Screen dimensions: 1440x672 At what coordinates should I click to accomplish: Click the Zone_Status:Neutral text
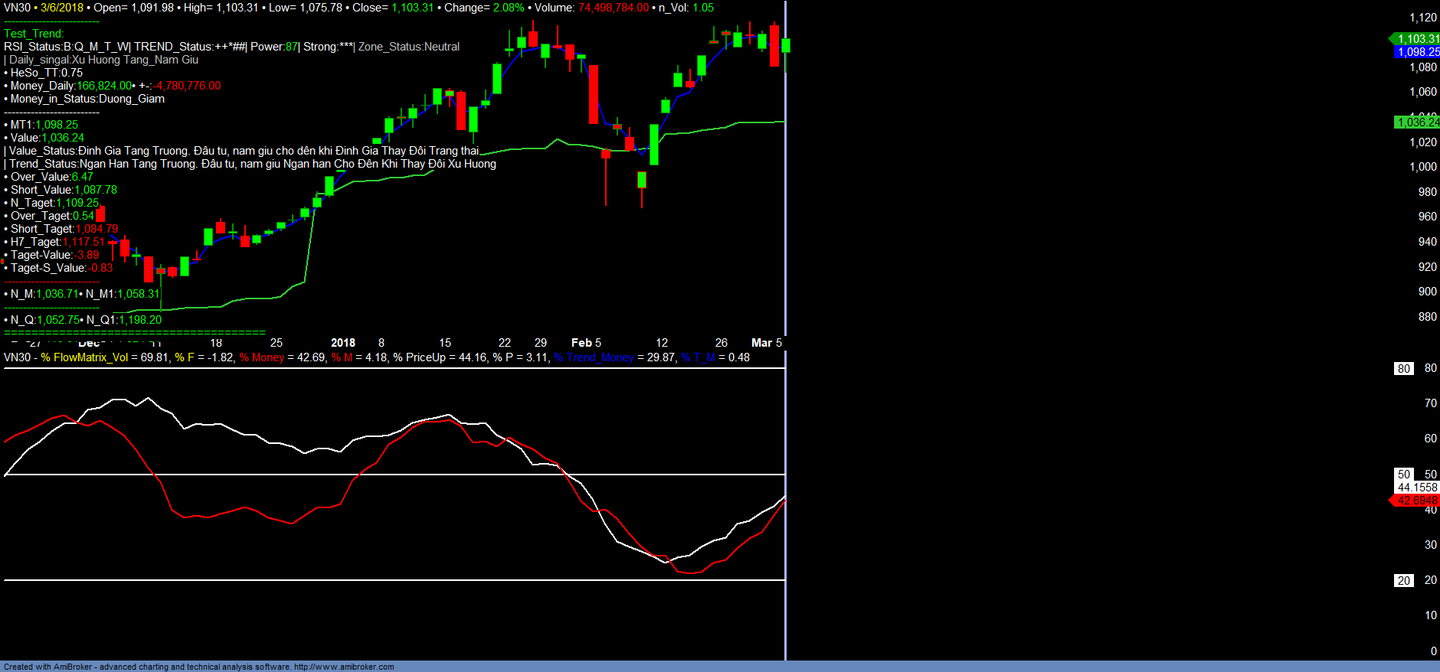[x=409, y=47]
